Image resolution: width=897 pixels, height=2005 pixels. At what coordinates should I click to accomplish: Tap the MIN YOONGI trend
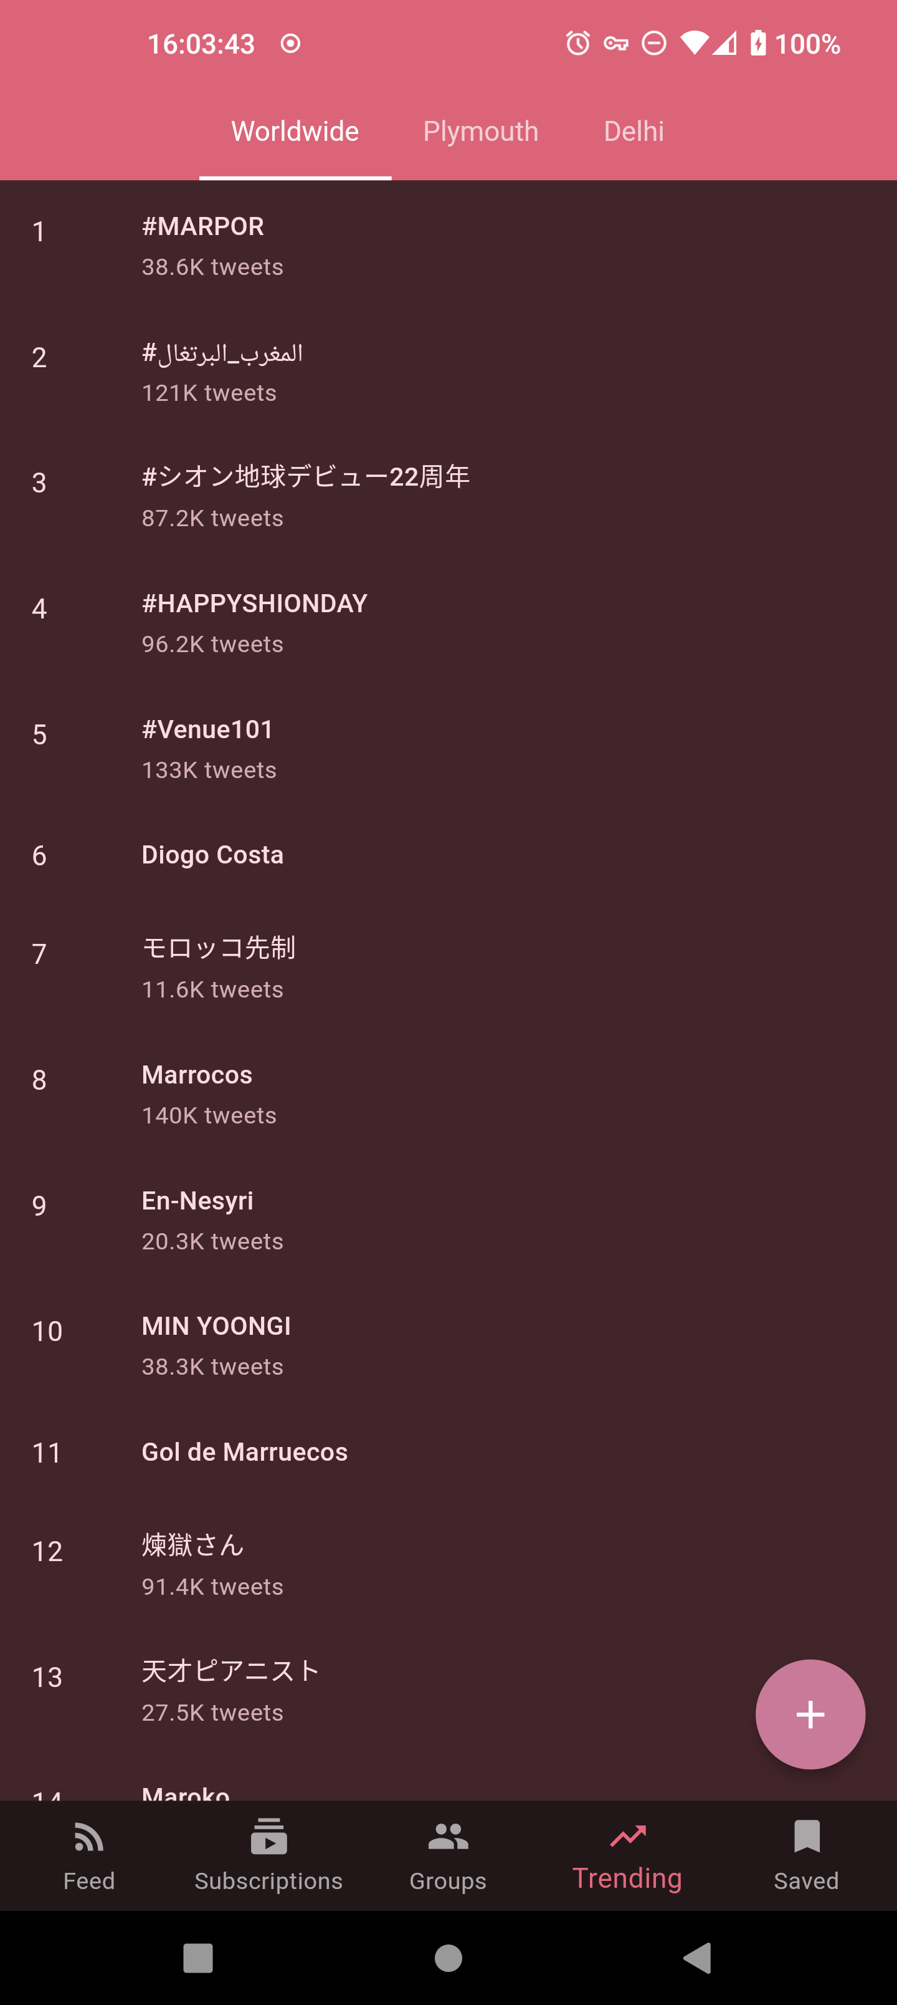click(x=216, y=1326)
